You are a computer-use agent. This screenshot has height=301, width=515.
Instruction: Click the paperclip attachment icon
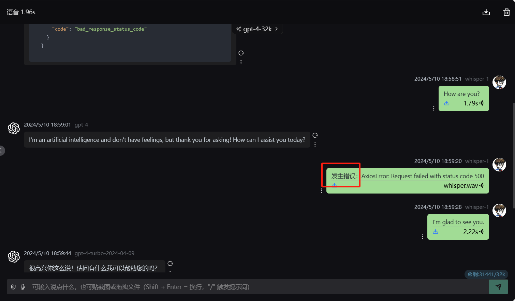click(x=13, y=287)
